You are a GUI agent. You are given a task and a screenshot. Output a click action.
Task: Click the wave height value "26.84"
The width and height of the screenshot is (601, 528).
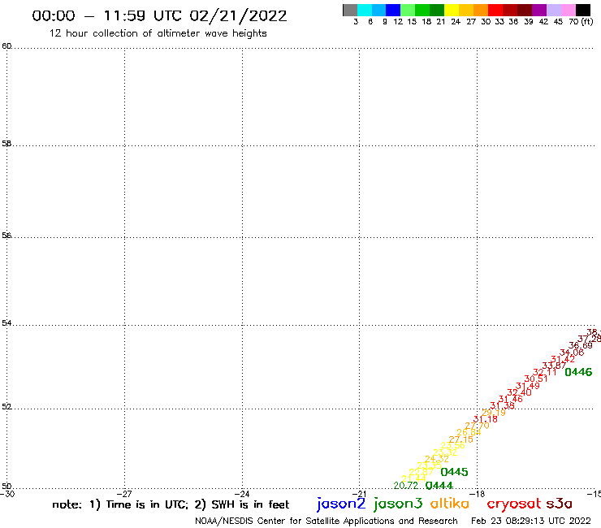click(x=469, y=432)
